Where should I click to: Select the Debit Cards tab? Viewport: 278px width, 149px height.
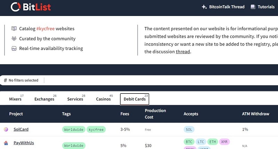click(x=134, y=99)
